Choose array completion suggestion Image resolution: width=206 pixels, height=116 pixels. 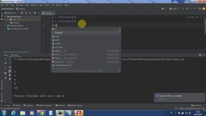[86, 47]
